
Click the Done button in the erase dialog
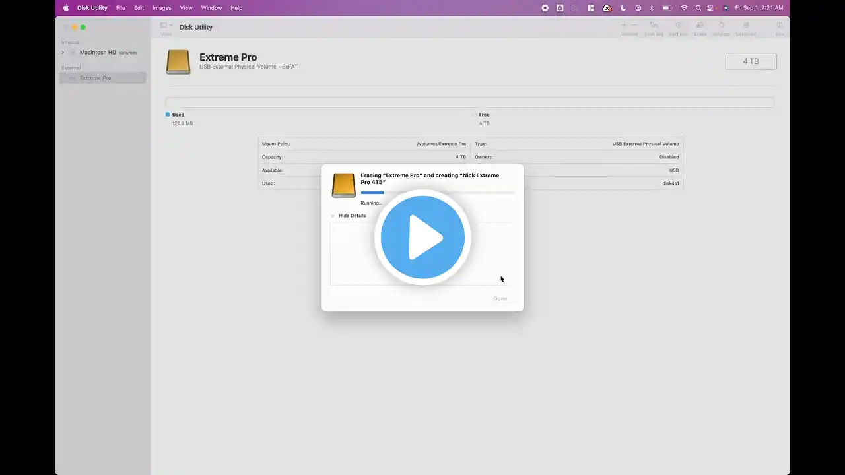coord(500,298)
